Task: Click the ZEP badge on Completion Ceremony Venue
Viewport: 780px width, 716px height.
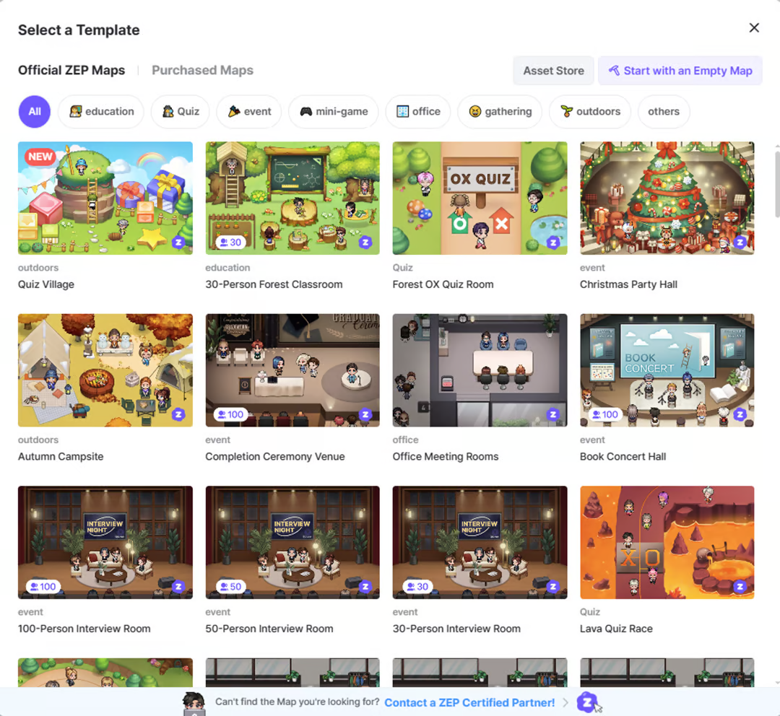Action: coord(365,414)
